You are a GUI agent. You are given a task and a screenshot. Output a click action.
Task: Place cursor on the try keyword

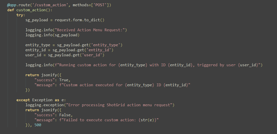coord(20,15)
